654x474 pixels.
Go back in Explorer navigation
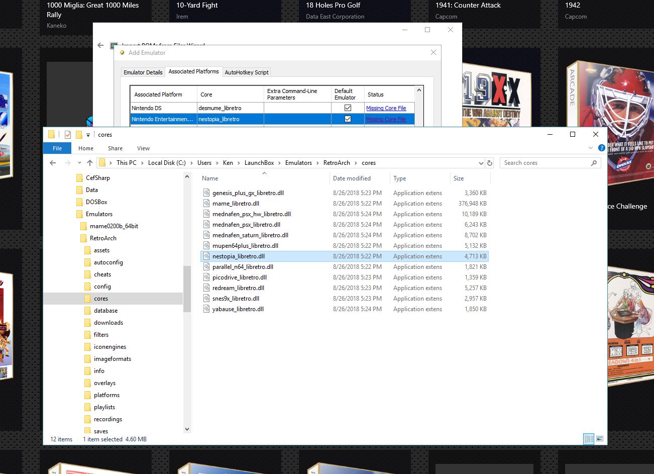[x=53, y=163]
